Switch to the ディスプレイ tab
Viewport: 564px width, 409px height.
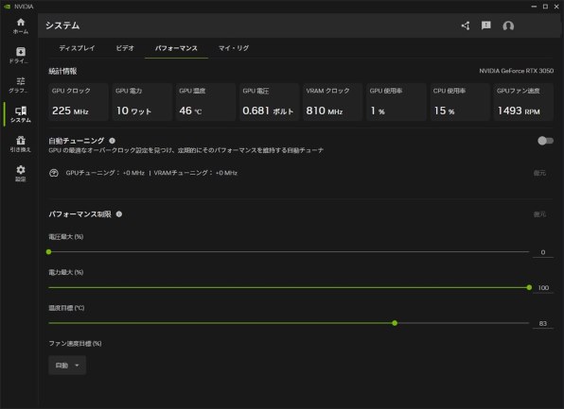(77, 48)
